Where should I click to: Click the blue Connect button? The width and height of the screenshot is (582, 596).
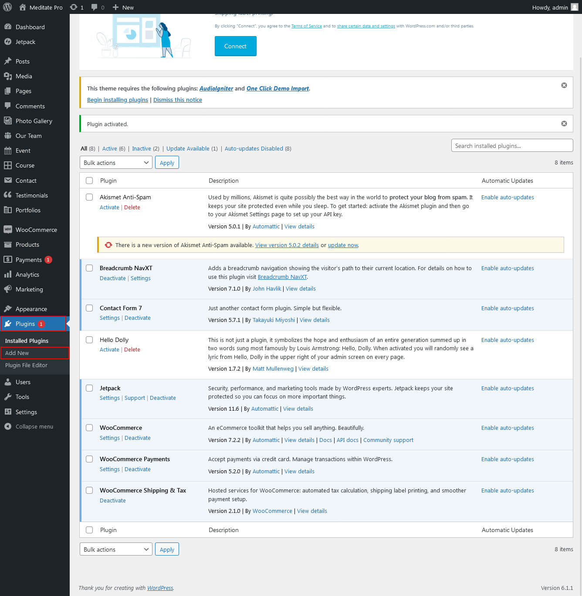pyautogui.click(x=235, y=46)
